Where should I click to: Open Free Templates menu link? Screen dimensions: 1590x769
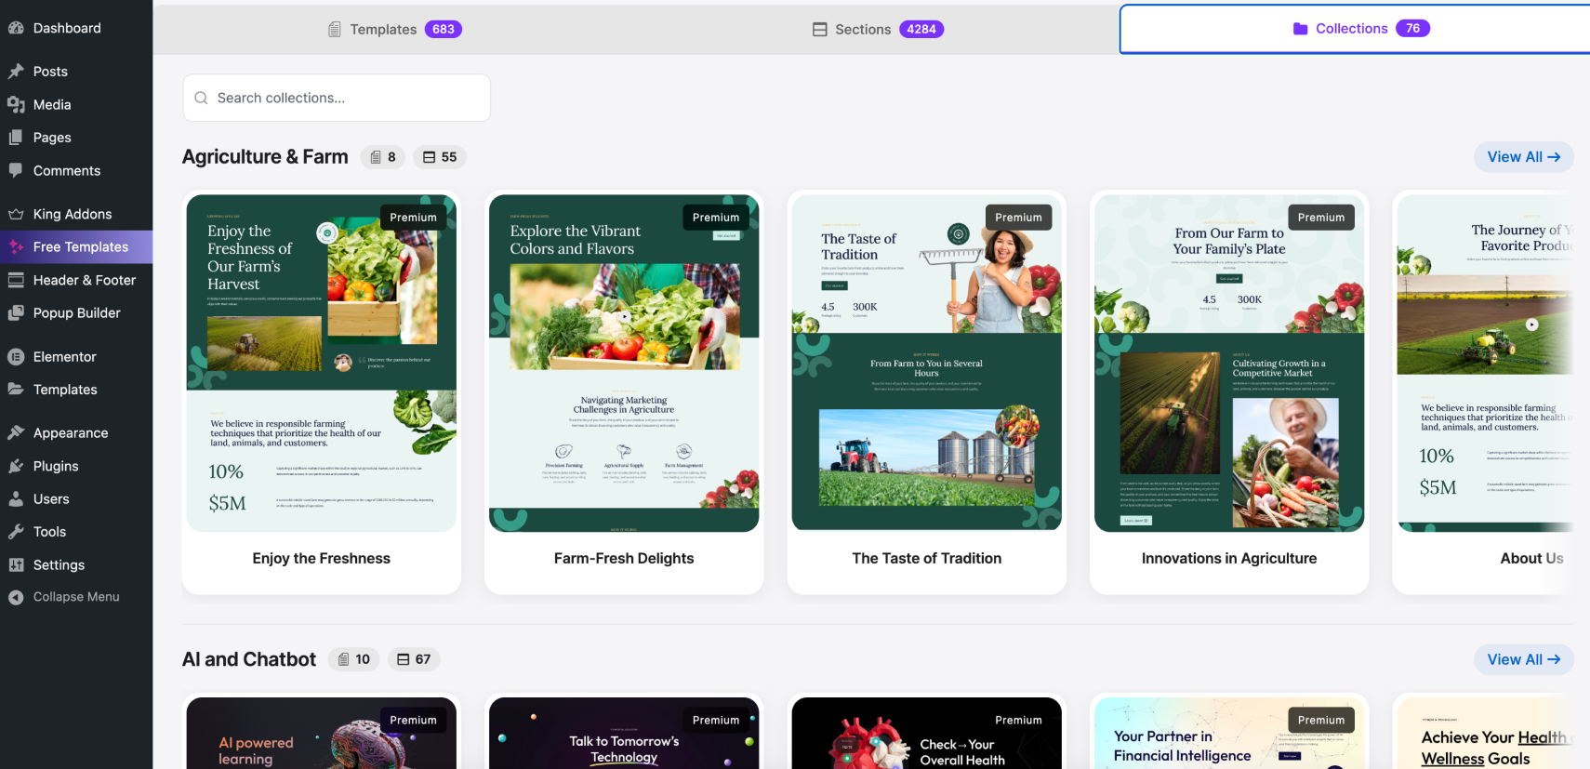(76, 246)
